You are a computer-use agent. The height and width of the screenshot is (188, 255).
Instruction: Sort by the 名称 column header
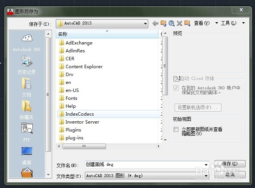click(x=107, y=34)
